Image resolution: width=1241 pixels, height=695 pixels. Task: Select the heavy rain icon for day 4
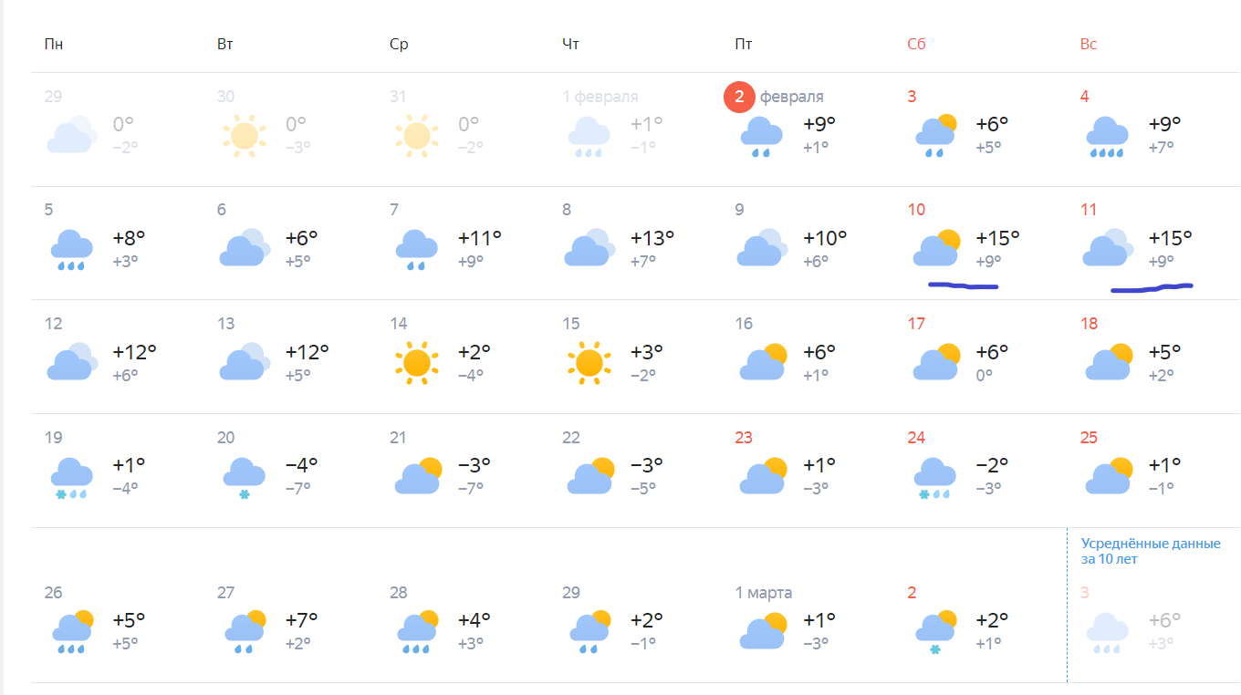coord(1106,136)
